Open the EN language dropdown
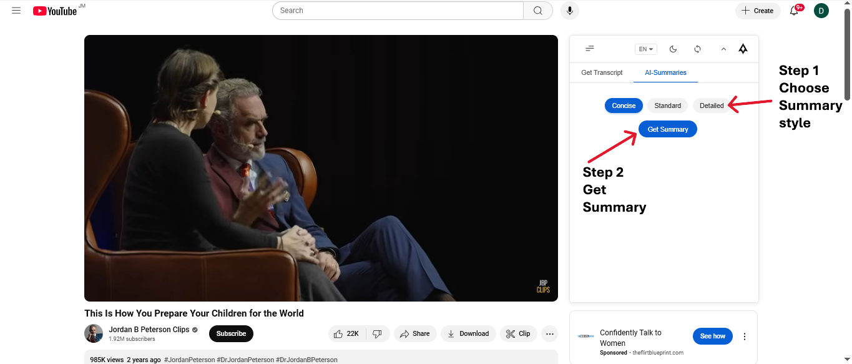 (x=646, y=49)
